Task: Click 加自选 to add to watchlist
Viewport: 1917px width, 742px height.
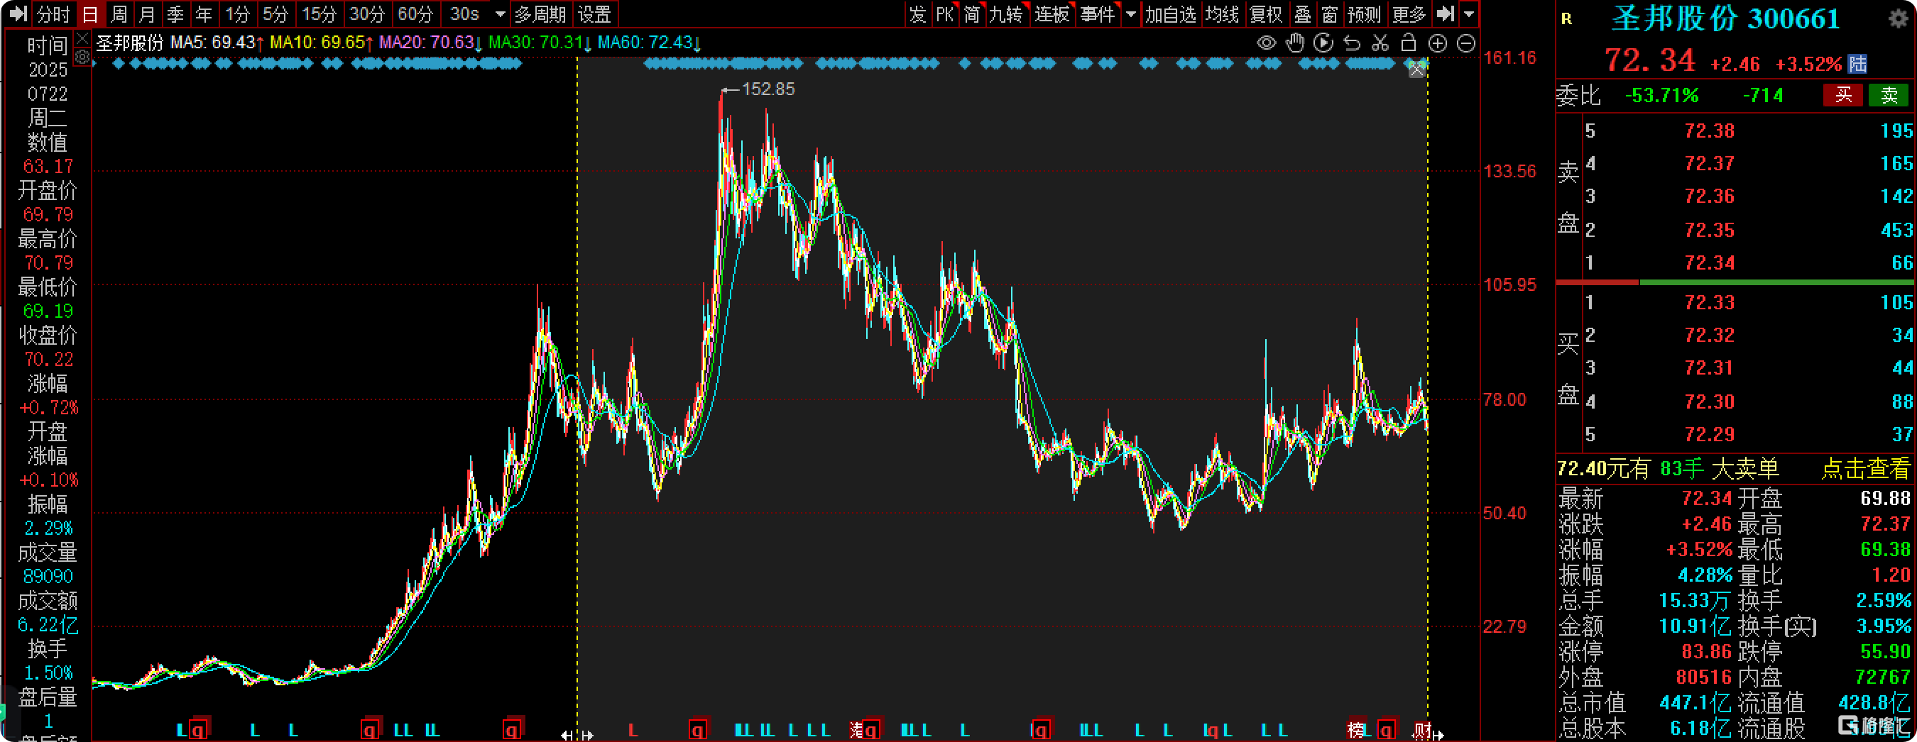Action: tap(1170, 13)
